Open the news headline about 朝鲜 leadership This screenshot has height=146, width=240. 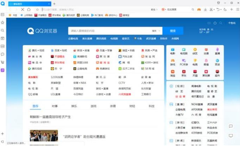(50, 117)
